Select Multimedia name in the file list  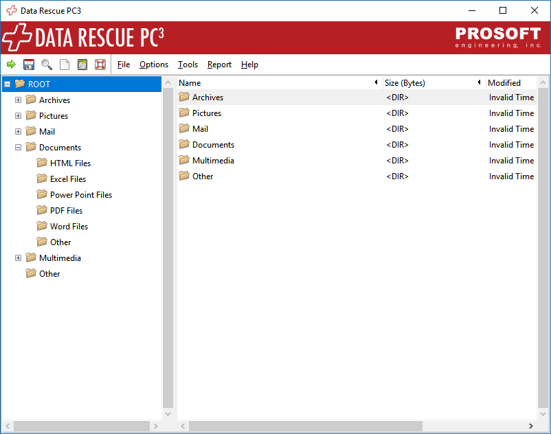point(213,161)
